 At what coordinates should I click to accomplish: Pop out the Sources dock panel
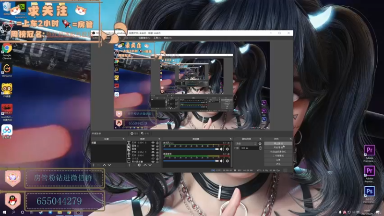click(x=159, y=139)
